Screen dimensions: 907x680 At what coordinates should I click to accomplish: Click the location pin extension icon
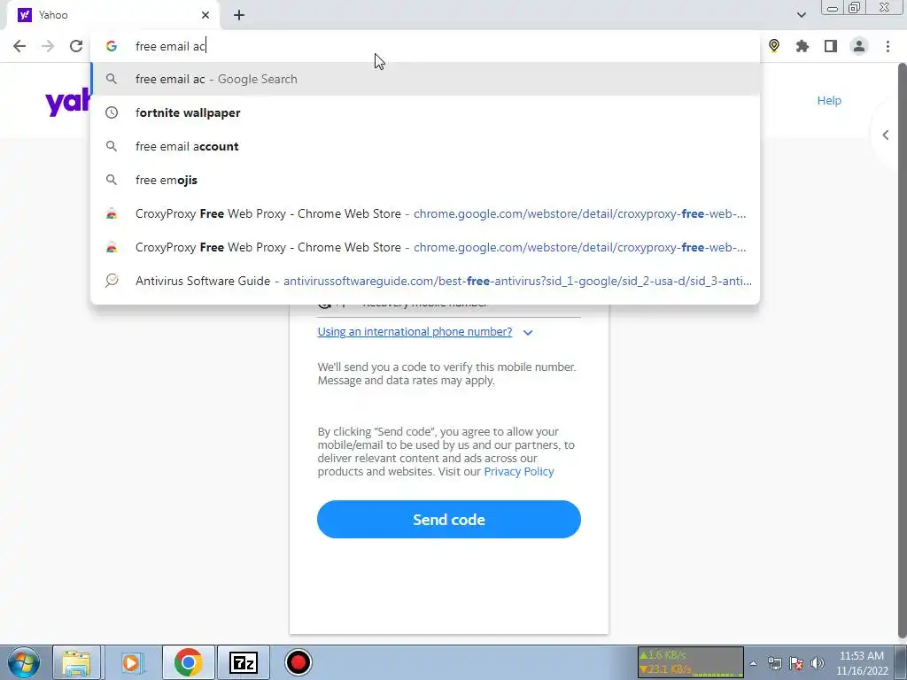[774, 46]
